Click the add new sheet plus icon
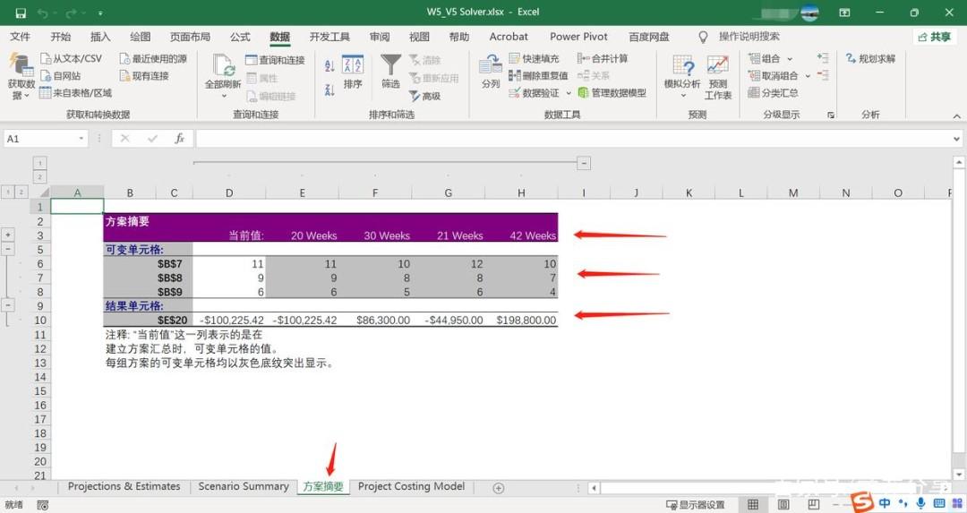This screenshot has width=967, height=513. point(499,488)
